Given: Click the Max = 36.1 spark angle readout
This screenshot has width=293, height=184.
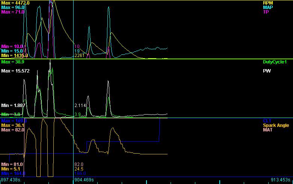Looking at the screenshot, I should pyautogui.click(x=13, y=125).
